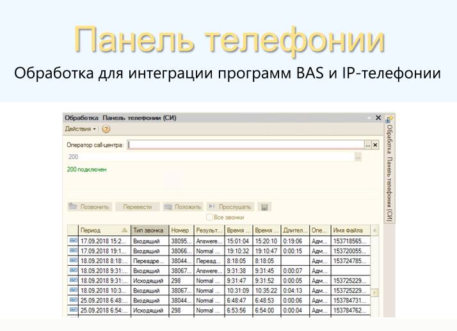Click the duration cell 0:19:06
This screenshot has width=457, height=331.
tap(295, 241)
